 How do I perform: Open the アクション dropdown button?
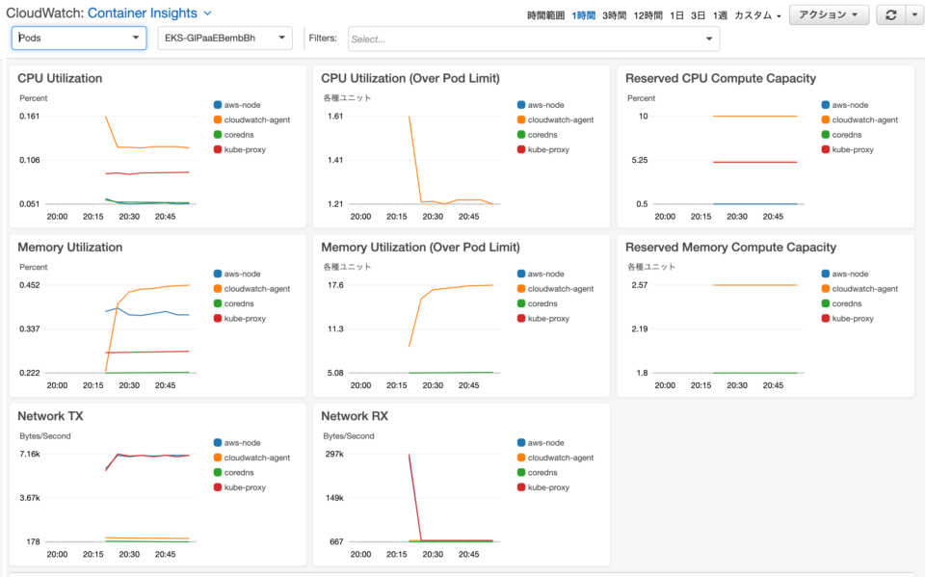point(829,14)
